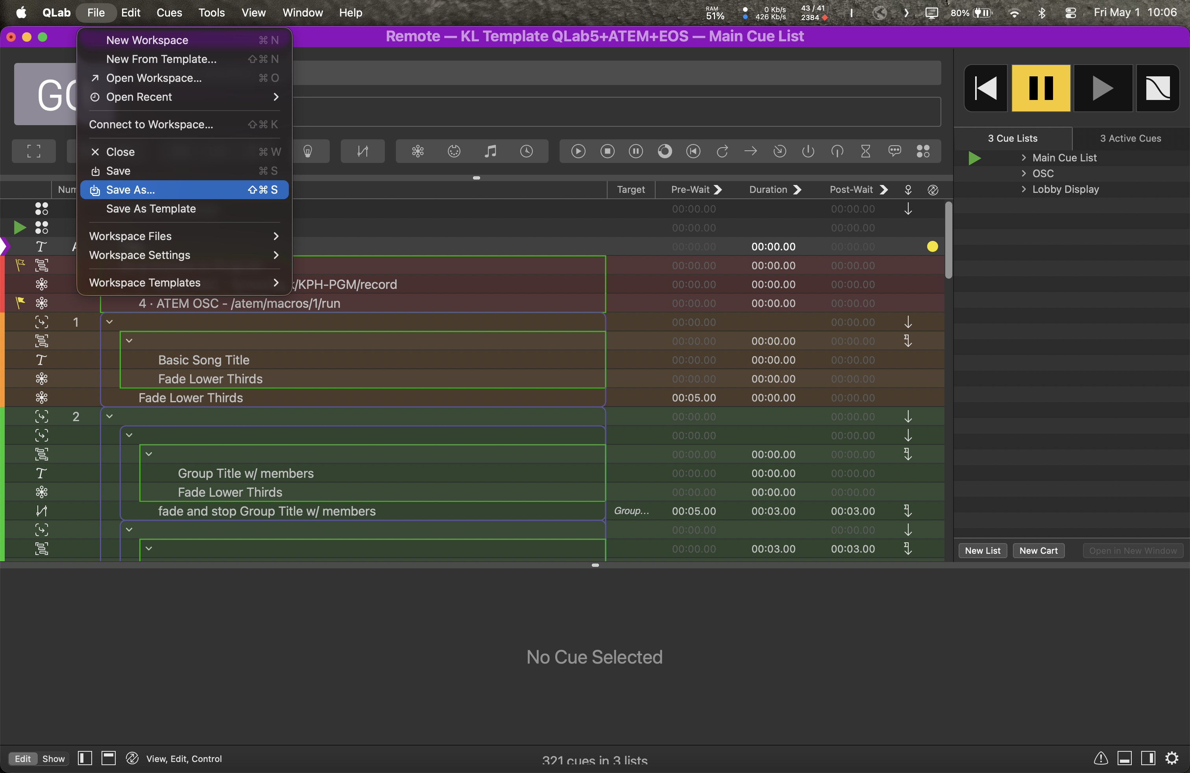Choose Connect to Workspace...
This screenshot has width=1190, height=773.
[x=185, y=124]
